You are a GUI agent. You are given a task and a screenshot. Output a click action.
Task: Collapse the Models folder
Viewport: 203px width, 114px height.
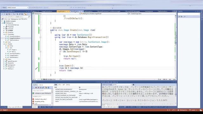point(4,44)
